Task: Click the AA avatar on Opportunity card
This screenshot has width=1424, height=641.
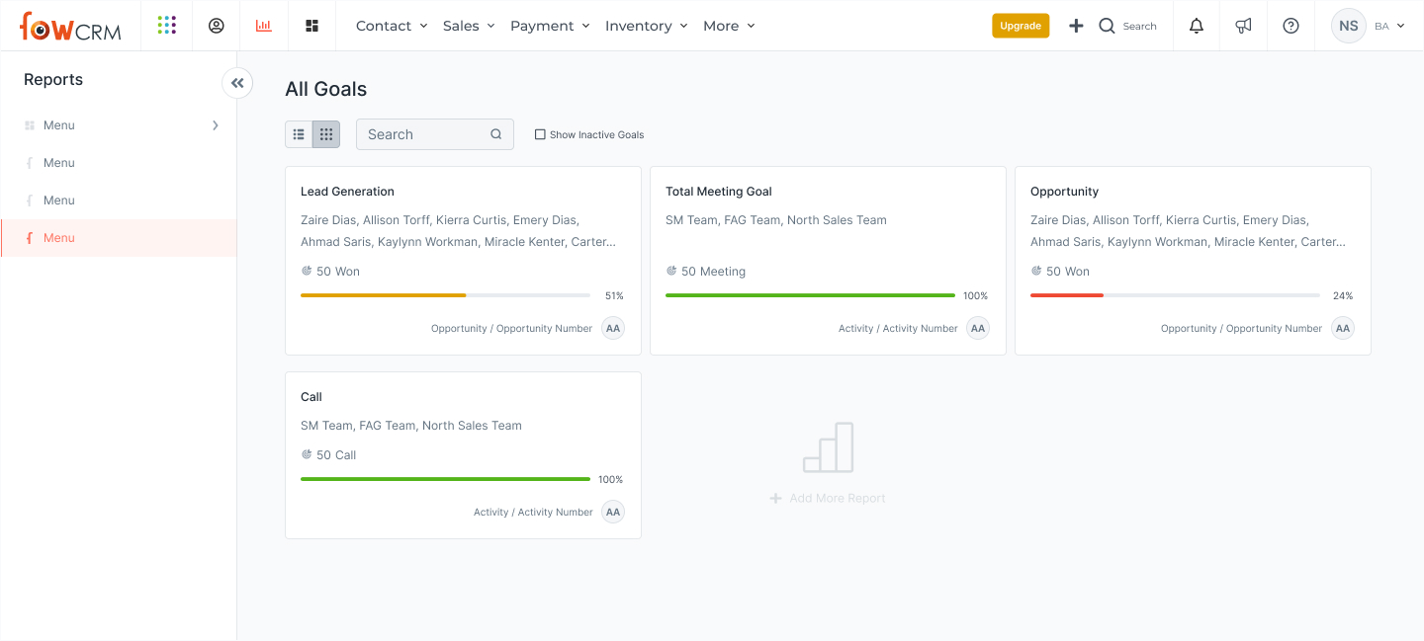Action: pyautogui.click(x=1343, y=328)
